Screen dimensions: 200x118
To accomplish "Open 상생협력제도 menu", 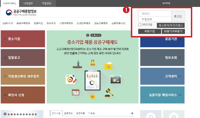I will coord(83,23).
